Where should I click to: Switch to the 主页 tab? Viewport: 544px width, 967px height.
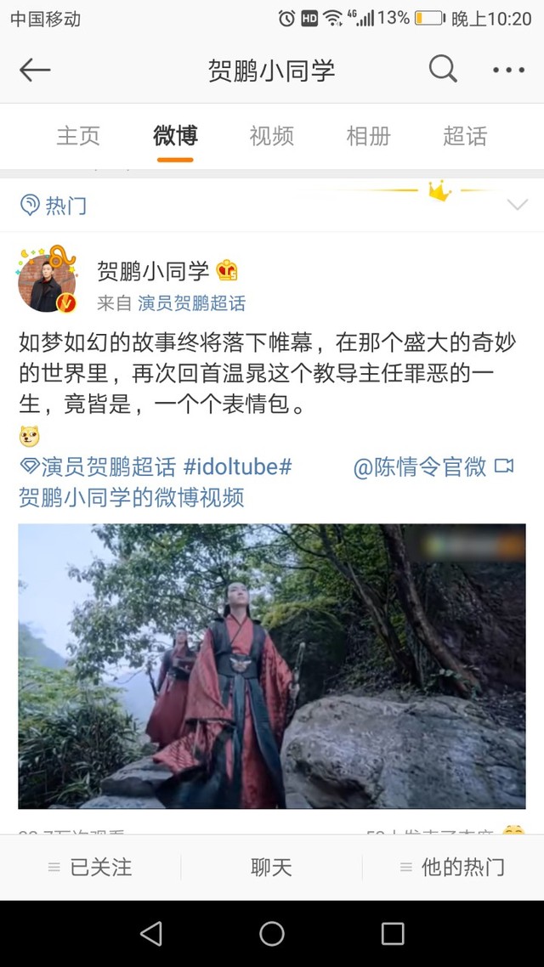pos(78,136)
